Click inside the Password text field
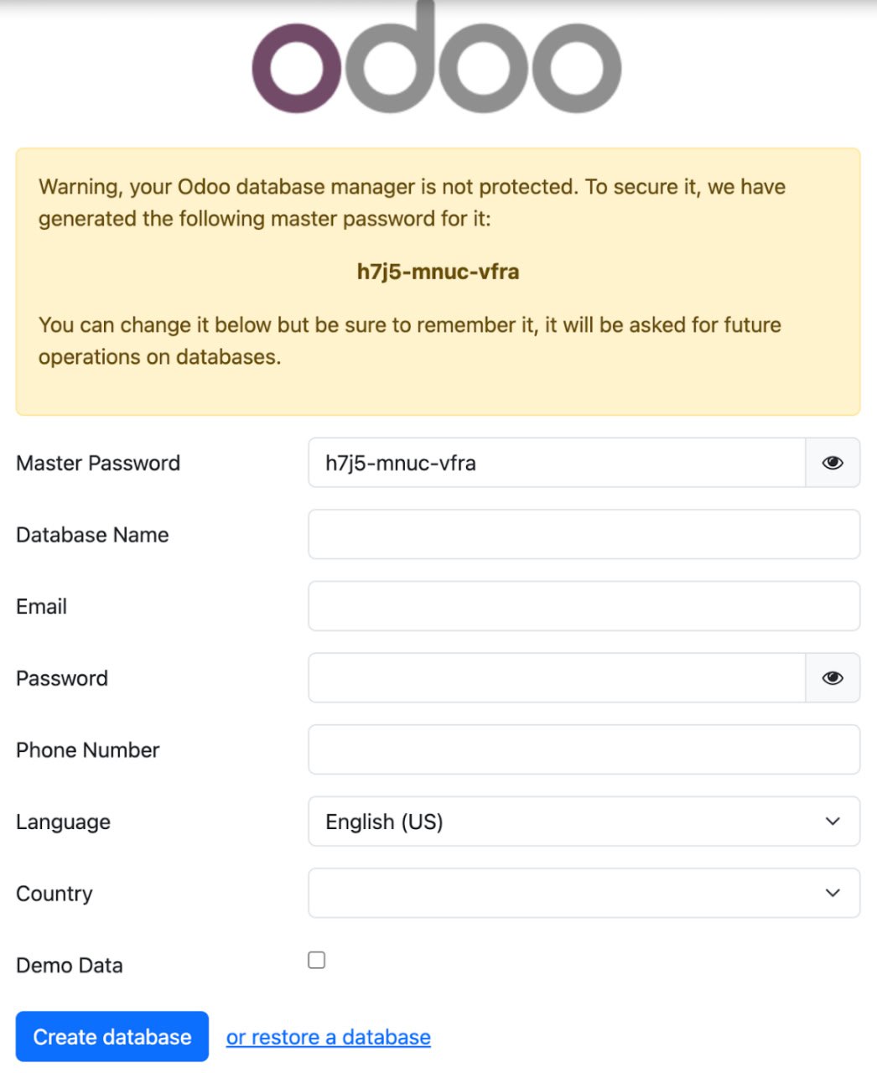Viewport: 877px width, 1073px height. (x=557, y=678)
